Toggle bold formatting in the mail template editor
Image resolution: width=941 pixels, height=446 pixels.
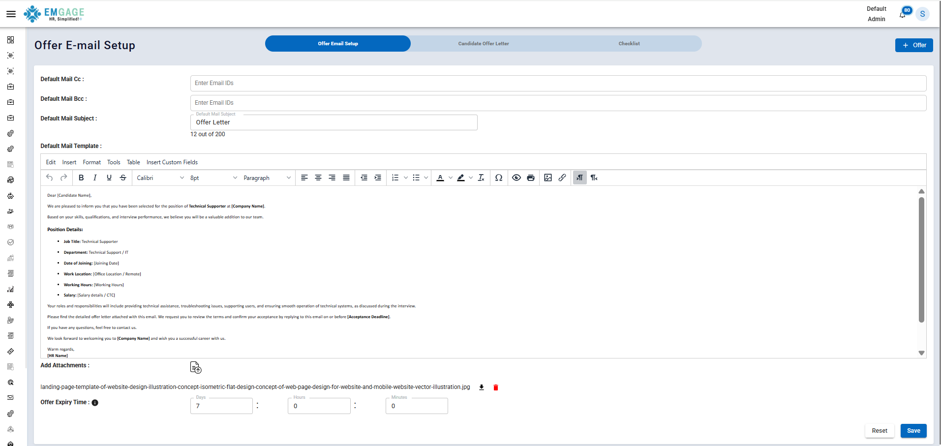coord(81,178)
